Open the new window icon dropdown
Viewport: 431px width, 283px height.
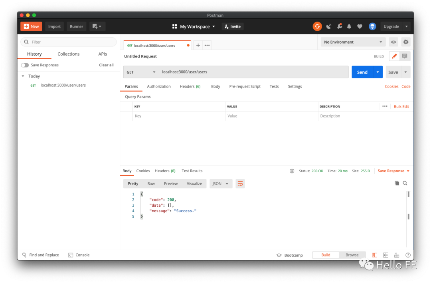point(97,26)
